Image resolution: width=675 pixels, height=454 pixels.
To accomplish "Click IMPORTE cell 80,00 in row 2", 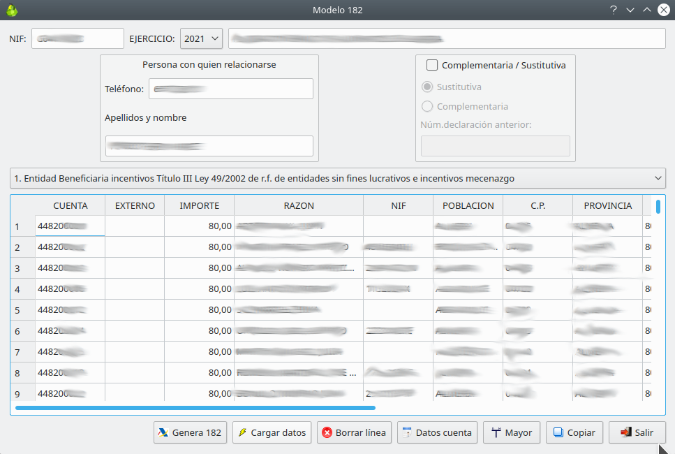I will tap(200, 247).
